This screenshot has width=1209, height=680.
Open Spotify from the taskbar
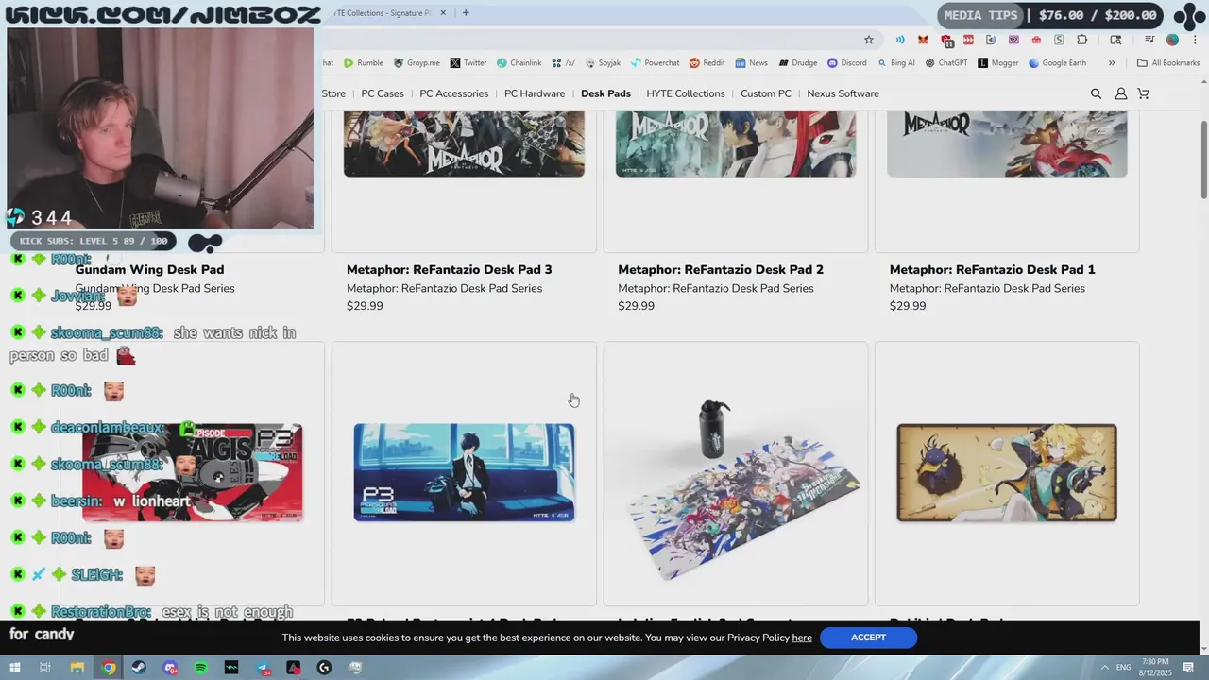pyautogui.click(x=200, y=668)
